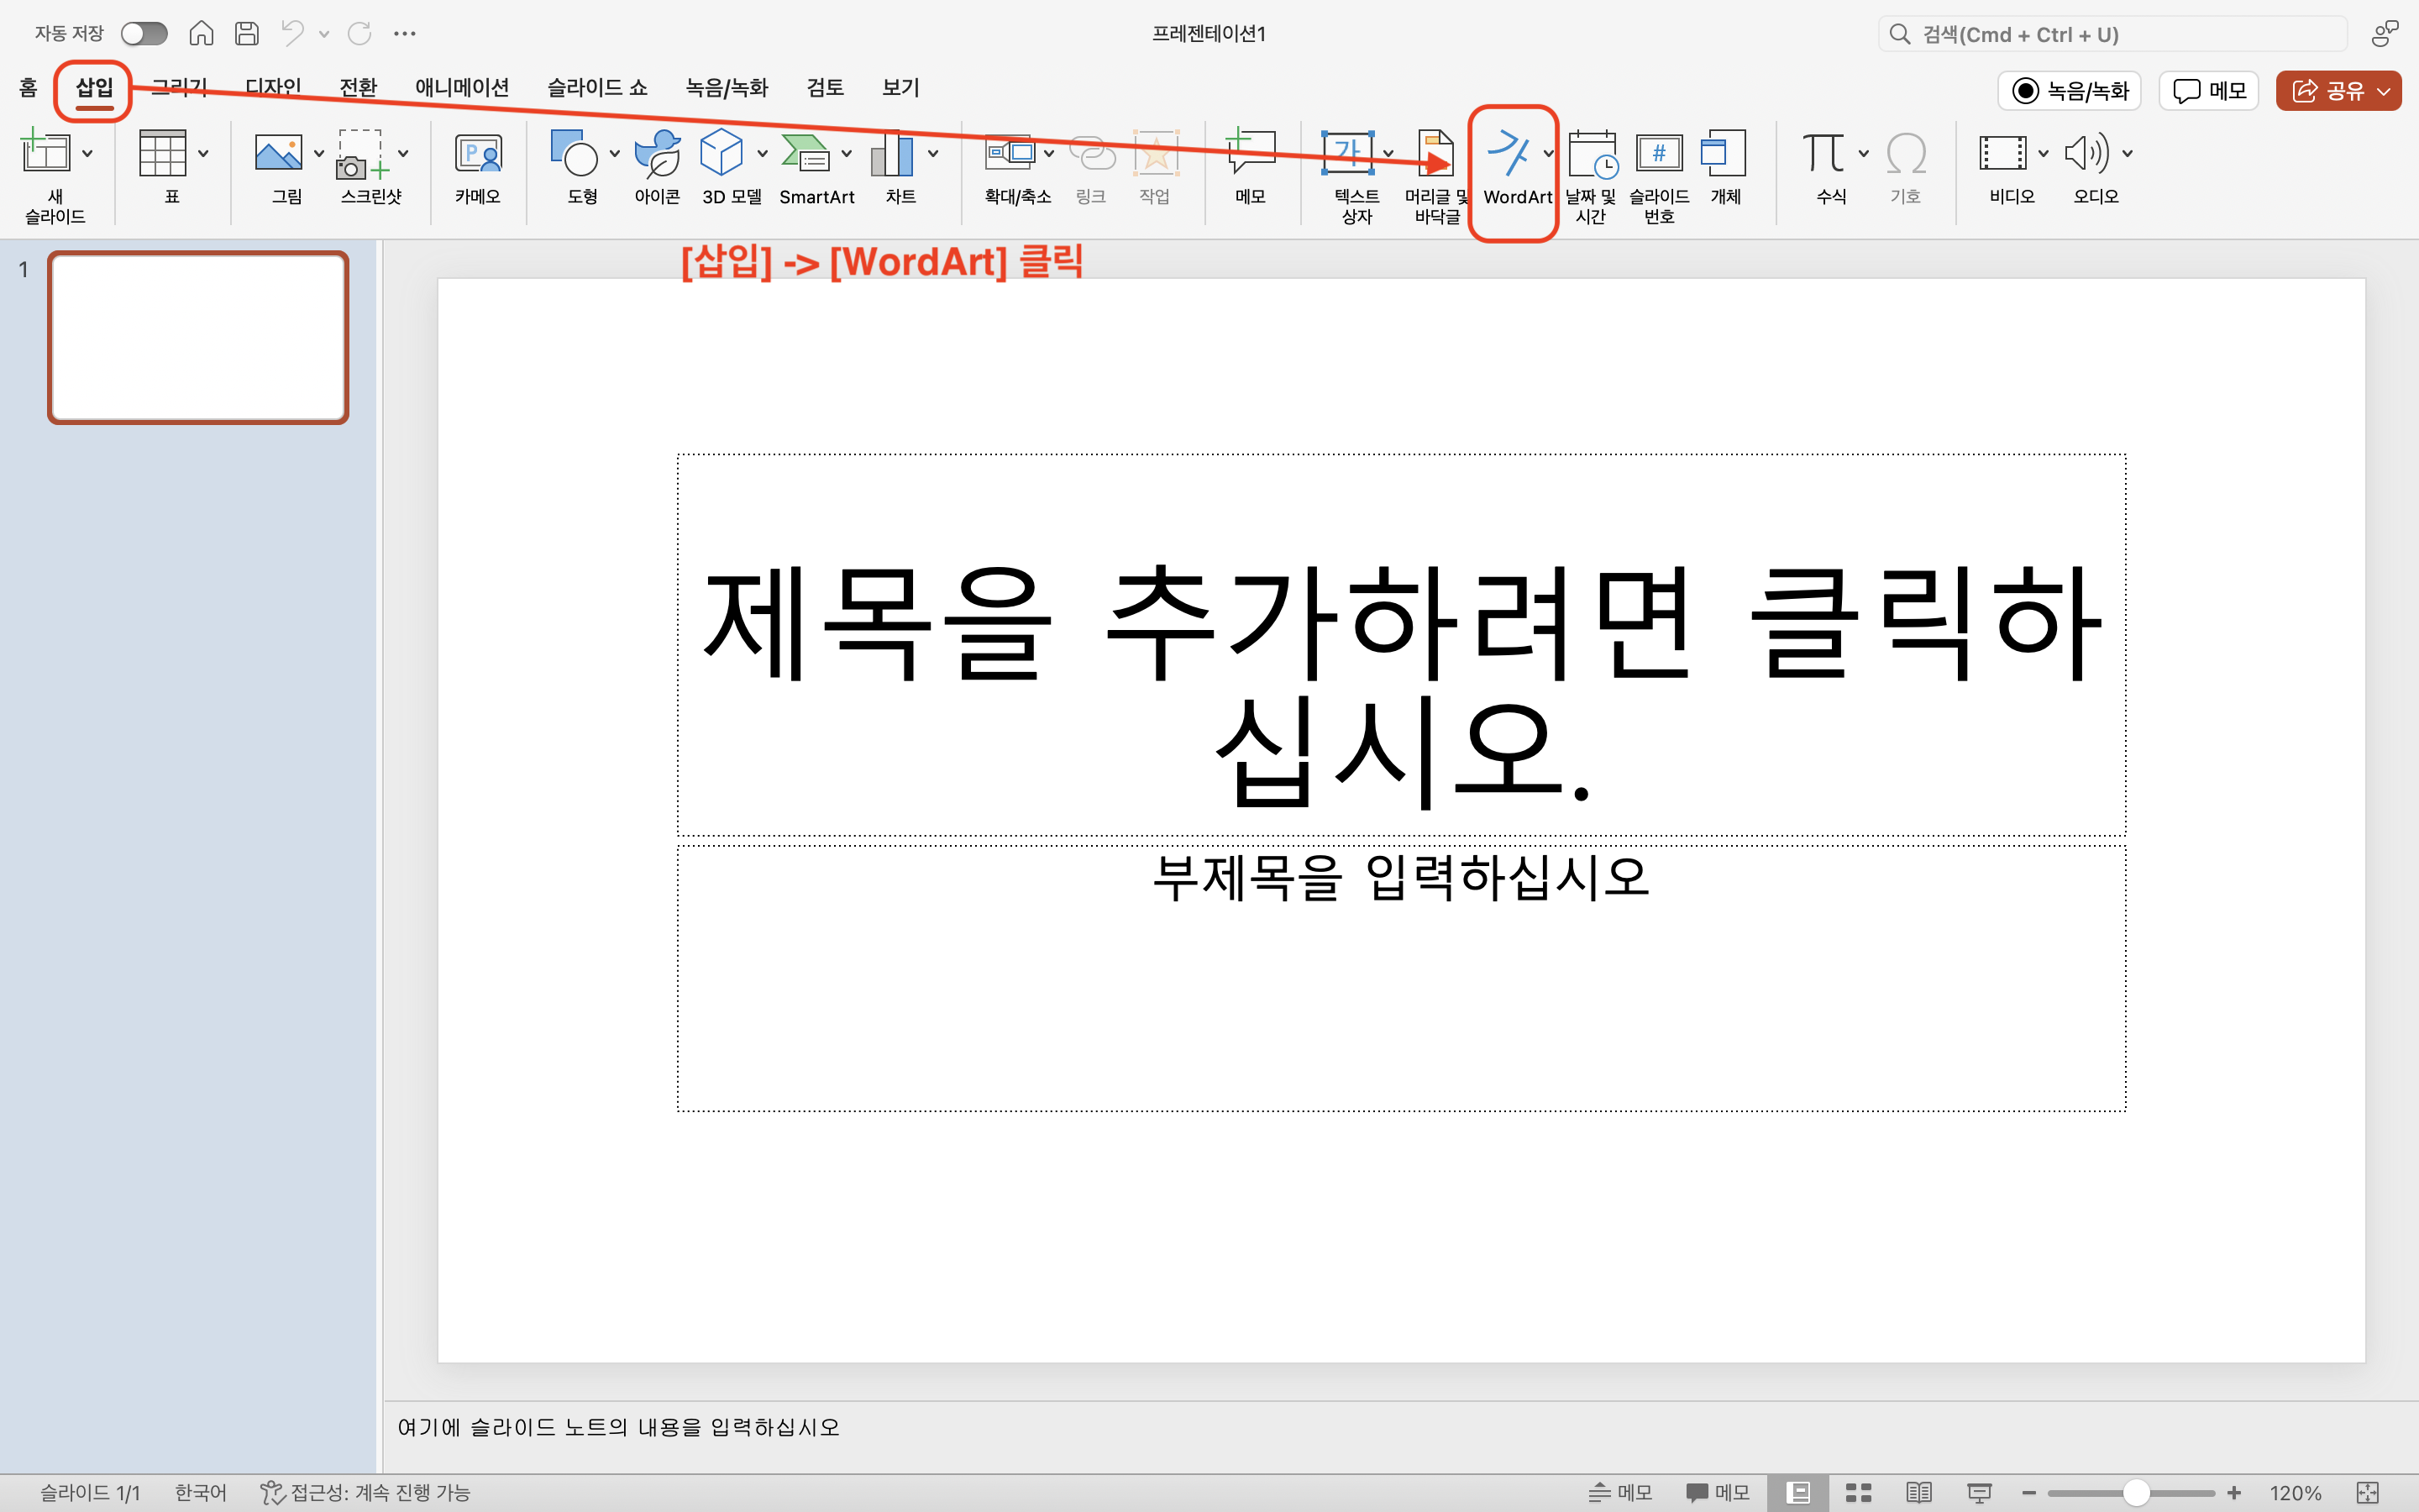Viewport: 2419px width, 1512px height.
Task: Switch to the 디자인 tab
Action: coord(273,87)
